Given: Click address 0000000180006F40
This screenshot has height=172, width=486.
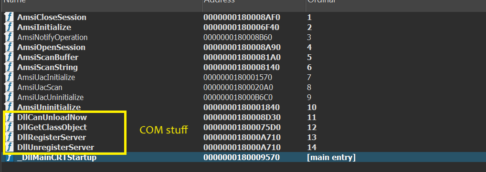Looking at the screenshot, I should (242, 27).
